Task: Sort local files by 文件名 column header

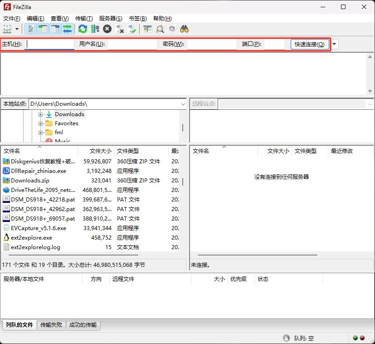Action: pyautogui.click(x=39, y=151)
